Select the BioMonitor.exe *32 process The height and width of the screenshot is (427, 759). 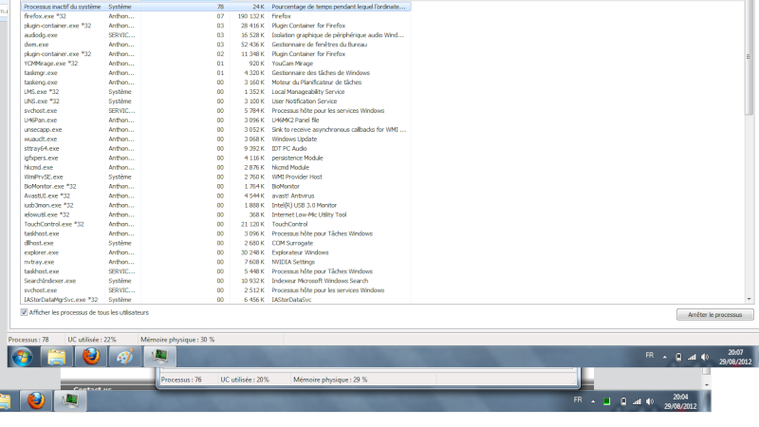point(216,186)
